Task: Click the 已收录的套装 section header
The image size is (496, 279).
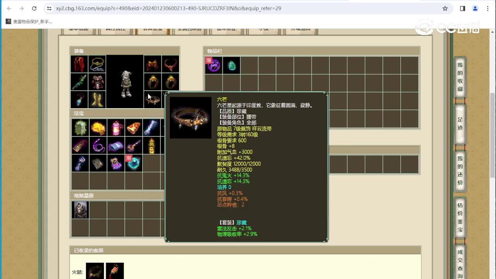Action: click(x=245, y=250)
